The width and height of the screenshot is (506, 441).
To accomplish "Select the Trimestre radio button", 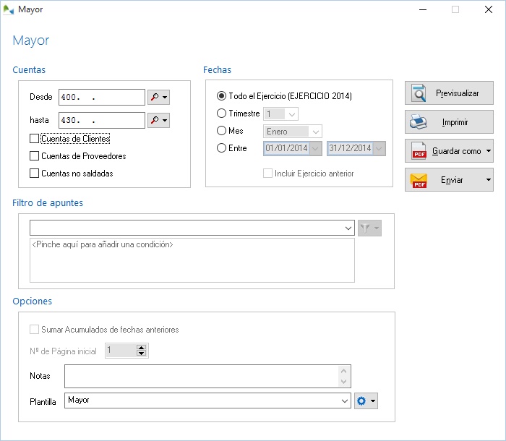I will [222, 114].
